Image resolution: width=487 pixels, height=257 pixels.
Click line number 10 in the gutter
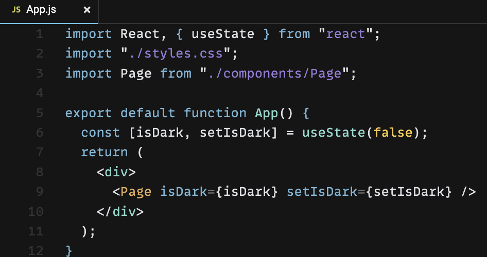click(36, 212)
